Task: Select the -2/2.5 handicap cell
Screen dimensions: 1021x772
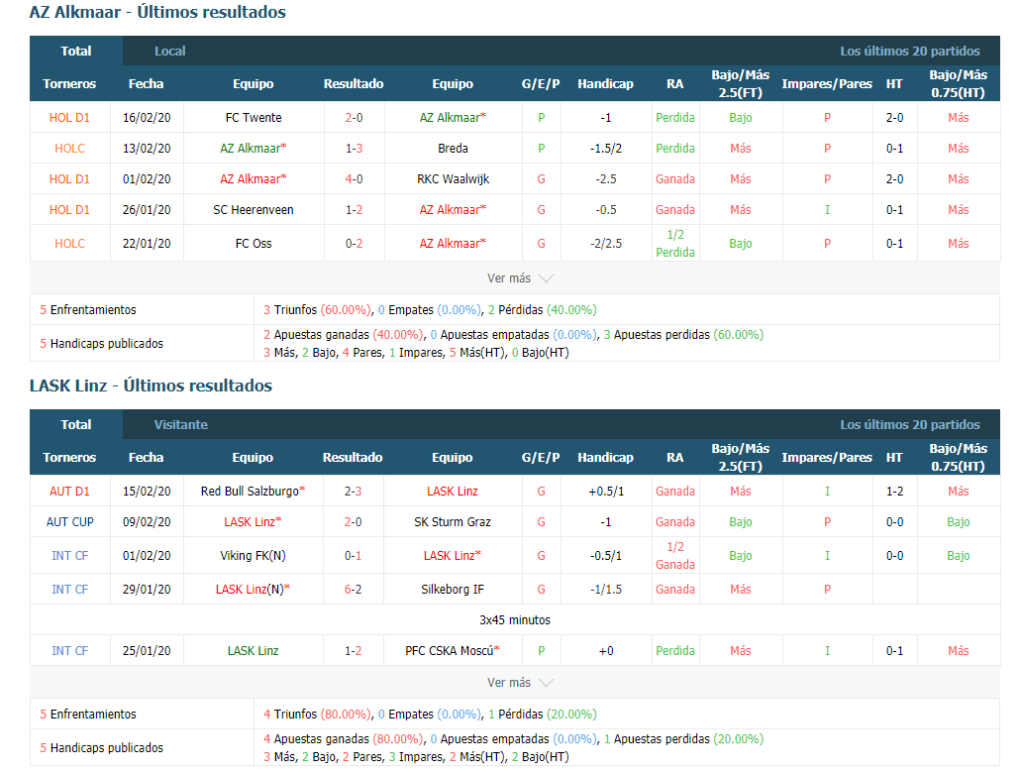Action: click(605, 243)
